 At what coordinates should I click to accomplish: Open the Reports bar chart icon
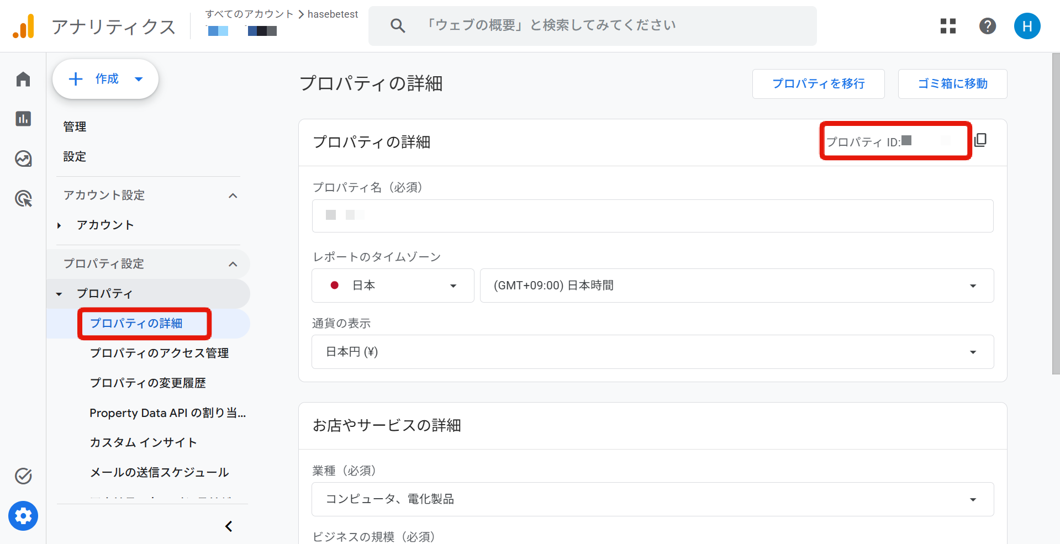point(23,119)
